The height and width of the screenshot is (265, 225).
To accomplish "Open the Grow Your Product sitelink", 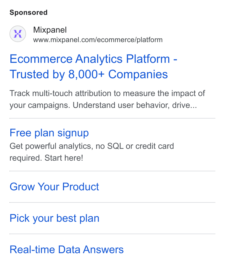I will [x=54, y=187].
